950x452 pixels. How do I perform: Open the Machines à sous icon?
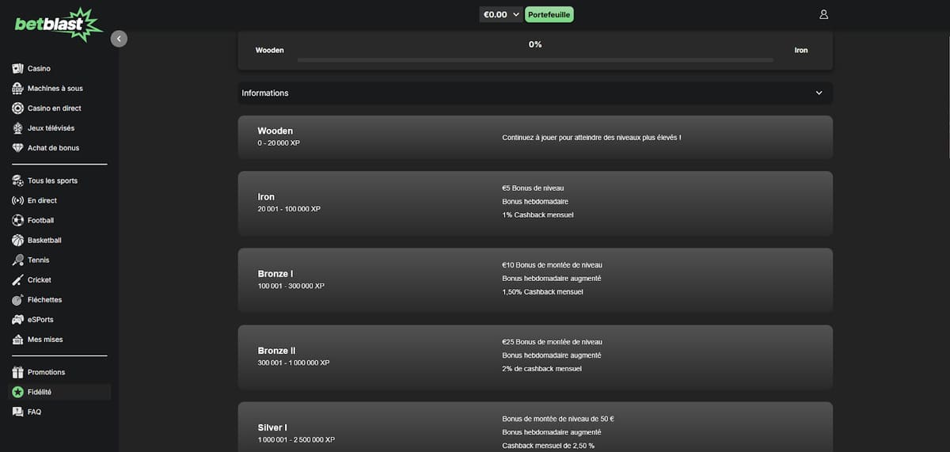click(18, 89)
